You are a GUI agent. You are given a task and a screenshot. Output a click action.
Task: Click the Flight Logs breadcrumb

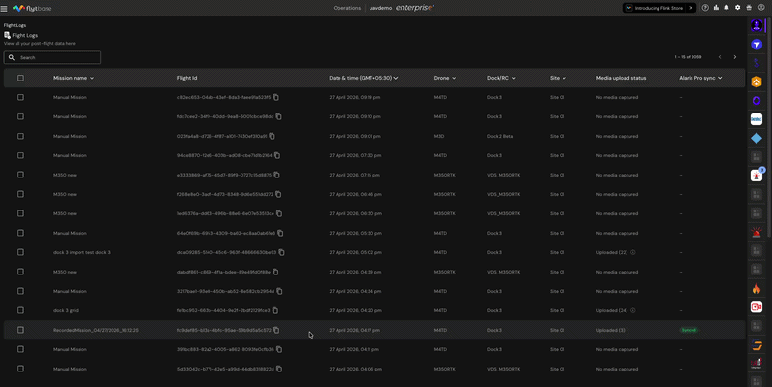point(15,25)
